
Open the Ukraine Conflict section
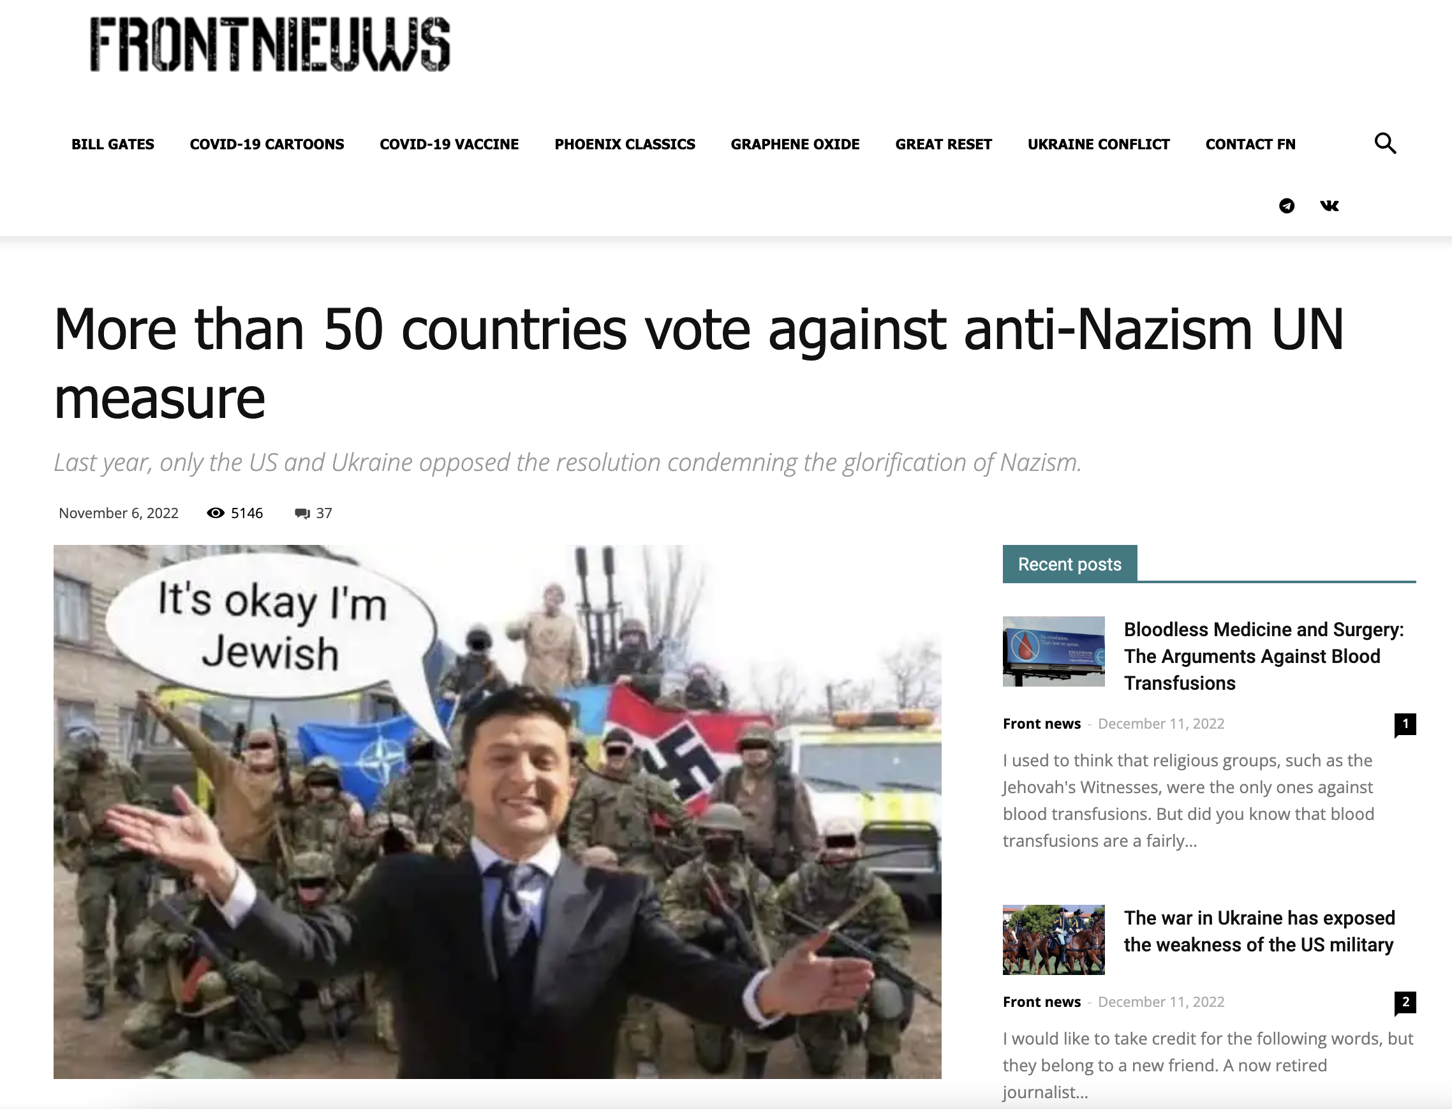[x=1098, y=144]
